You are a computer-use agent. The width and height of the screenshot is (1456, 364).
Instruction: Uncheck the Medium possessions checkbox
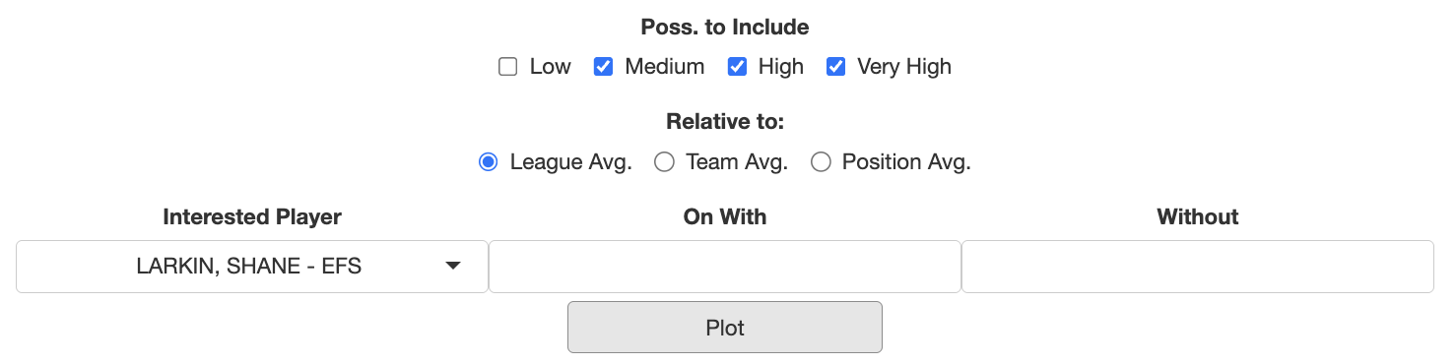pyautogui.click(x=603, y=67)
